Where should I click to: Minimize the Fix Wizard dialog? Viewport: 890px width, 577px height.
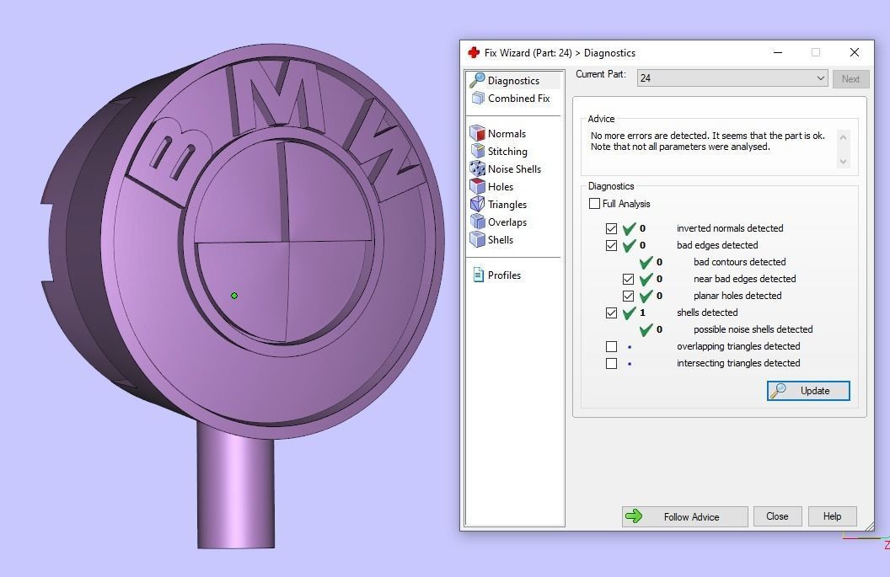coord(778,52)
